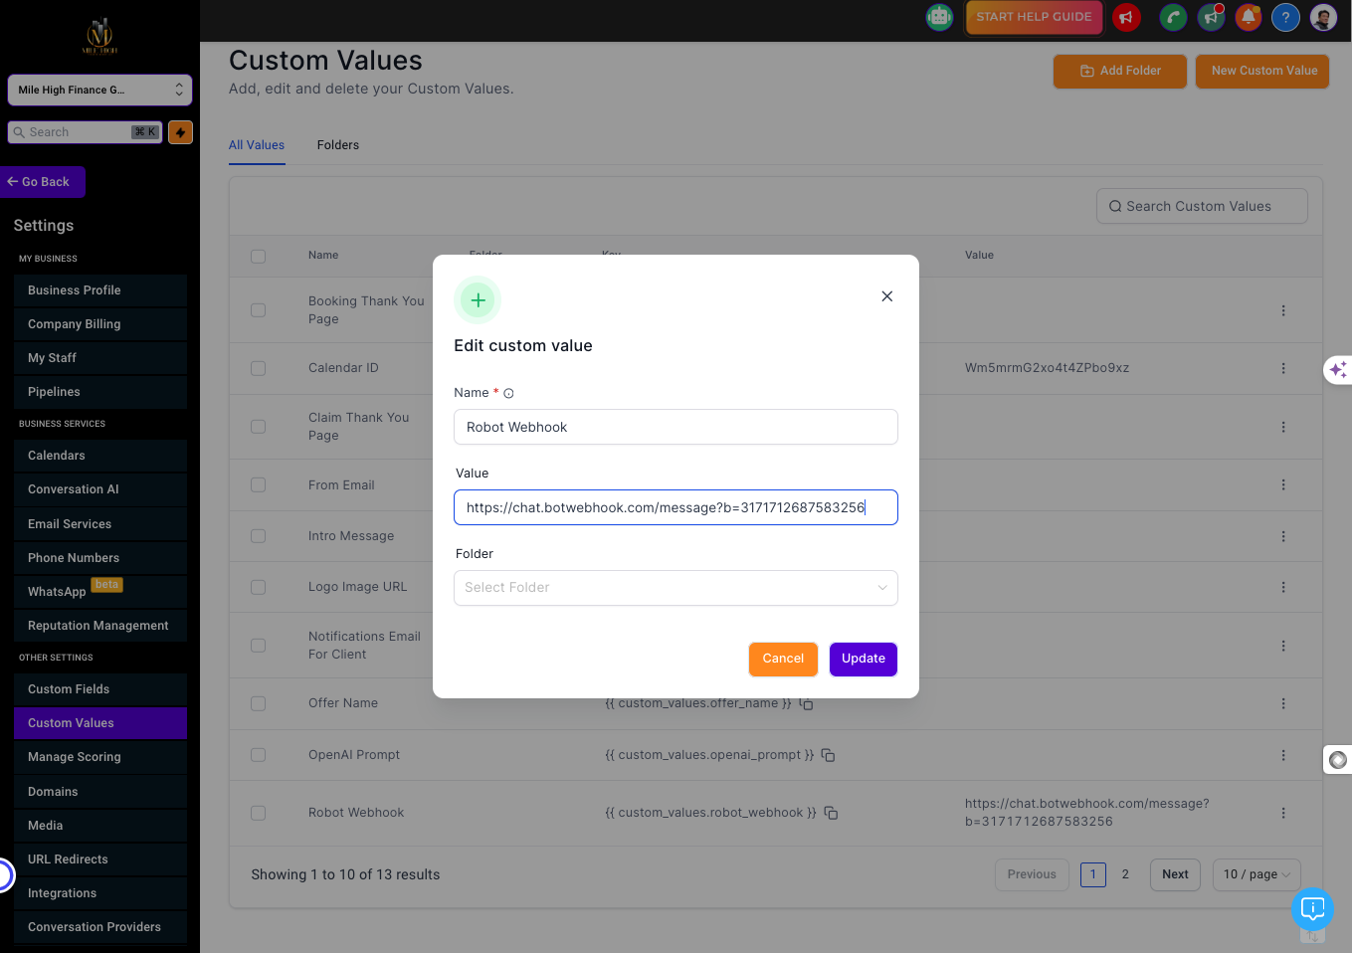
Task: Switch to the Folders tab
Action: [338, 145]
